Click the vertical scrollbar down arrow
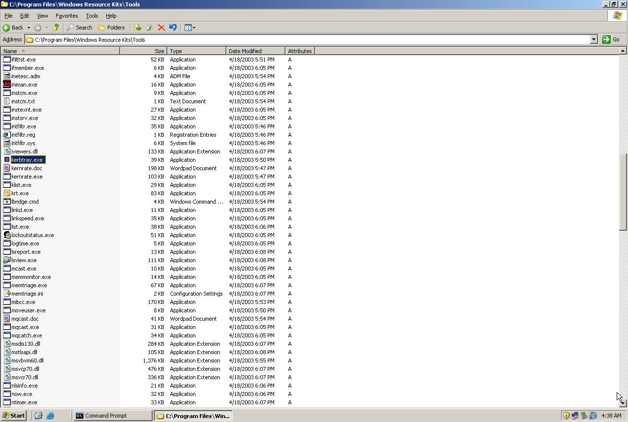 [623, 403]
